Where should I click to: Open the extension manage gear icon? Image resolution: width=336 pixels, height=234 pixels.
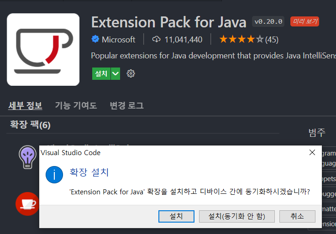pos(131,73)
